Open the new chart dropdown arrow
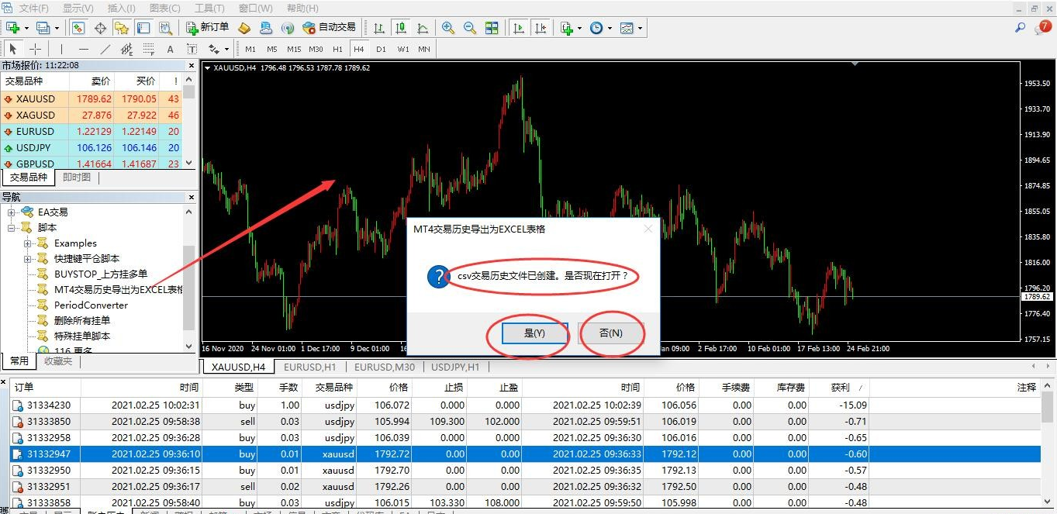The width and height of the screenshot is (1057, 514). click(27, 28)
